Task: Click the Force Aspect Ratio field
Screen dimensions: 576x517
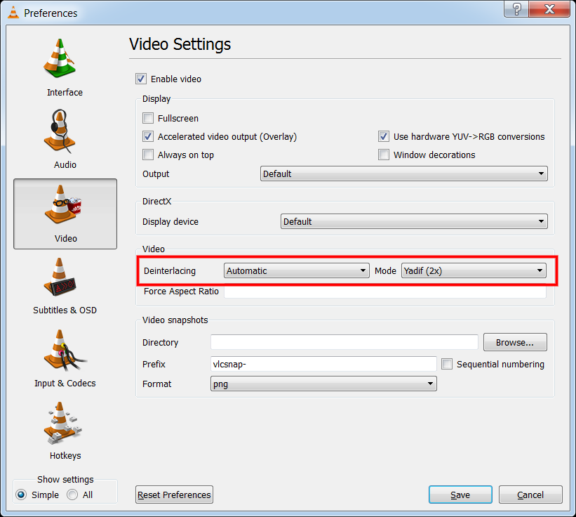Action: (x=385, y=292)
